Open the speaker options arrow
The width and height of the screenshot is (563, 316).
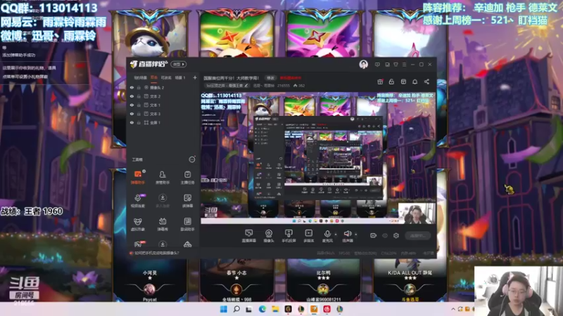[x=356, y=235]
